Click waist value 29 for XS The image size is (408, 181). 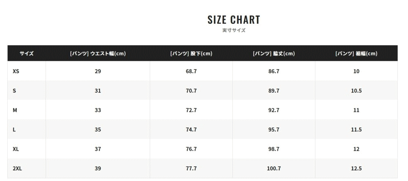tap(98, 71)
